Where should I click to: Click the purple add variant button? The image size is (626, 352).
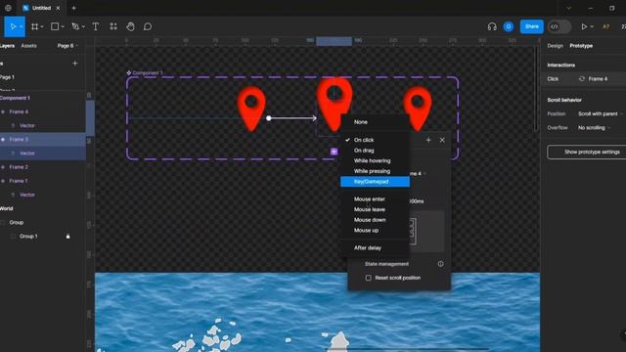point(335,152)
